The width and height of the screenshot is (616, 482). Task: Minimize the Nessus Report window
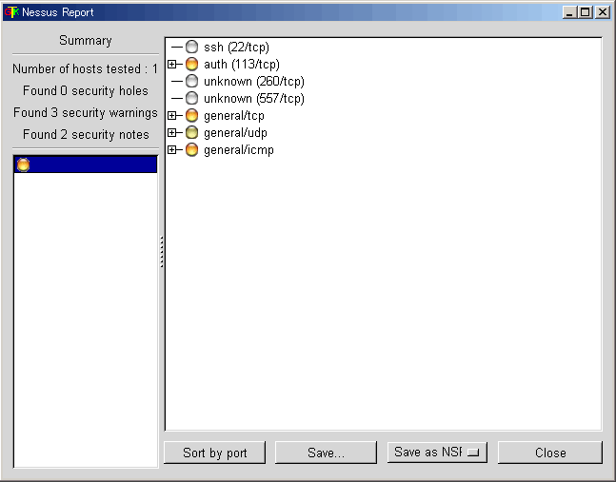point(569,12)
